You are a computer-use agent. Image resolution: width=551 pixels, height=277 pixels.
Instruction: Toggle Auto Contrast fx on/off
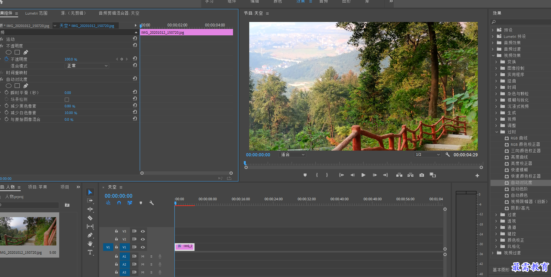click(x=2, y=79)
